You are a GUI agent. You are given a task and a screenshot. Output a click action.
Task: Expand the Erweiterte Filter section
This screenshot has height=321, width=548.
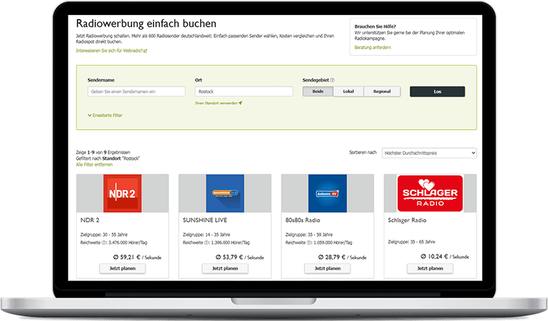tap(105, 115)
